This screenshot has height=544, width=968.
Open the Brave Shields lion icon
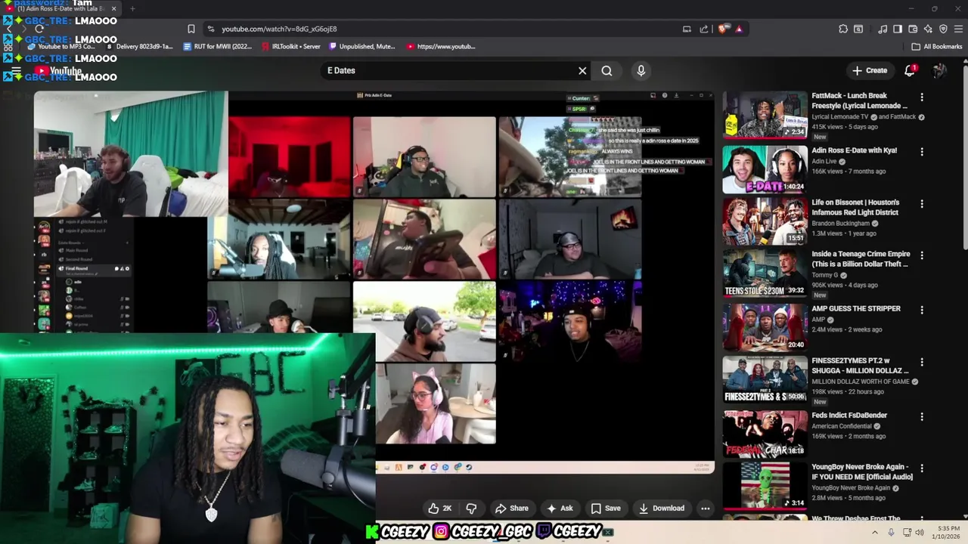724,29
